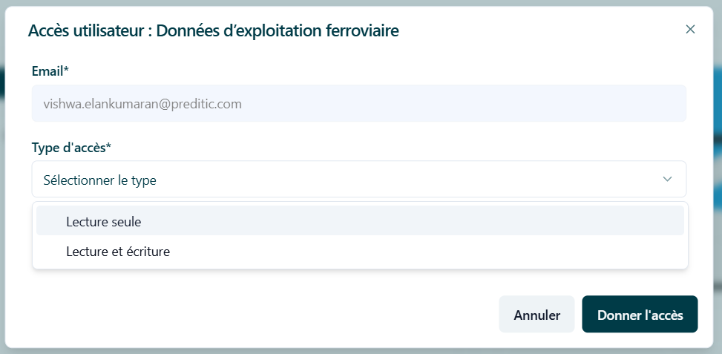This screenshot has height=354, width=722.
Task: Click the vishwa.elankumaran@preditic.com email text
Action: coord(142,104)
